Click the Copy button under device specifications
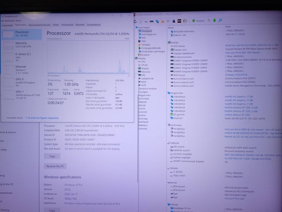Viewport: 282px width, 212px height. [x=52, y=156]
